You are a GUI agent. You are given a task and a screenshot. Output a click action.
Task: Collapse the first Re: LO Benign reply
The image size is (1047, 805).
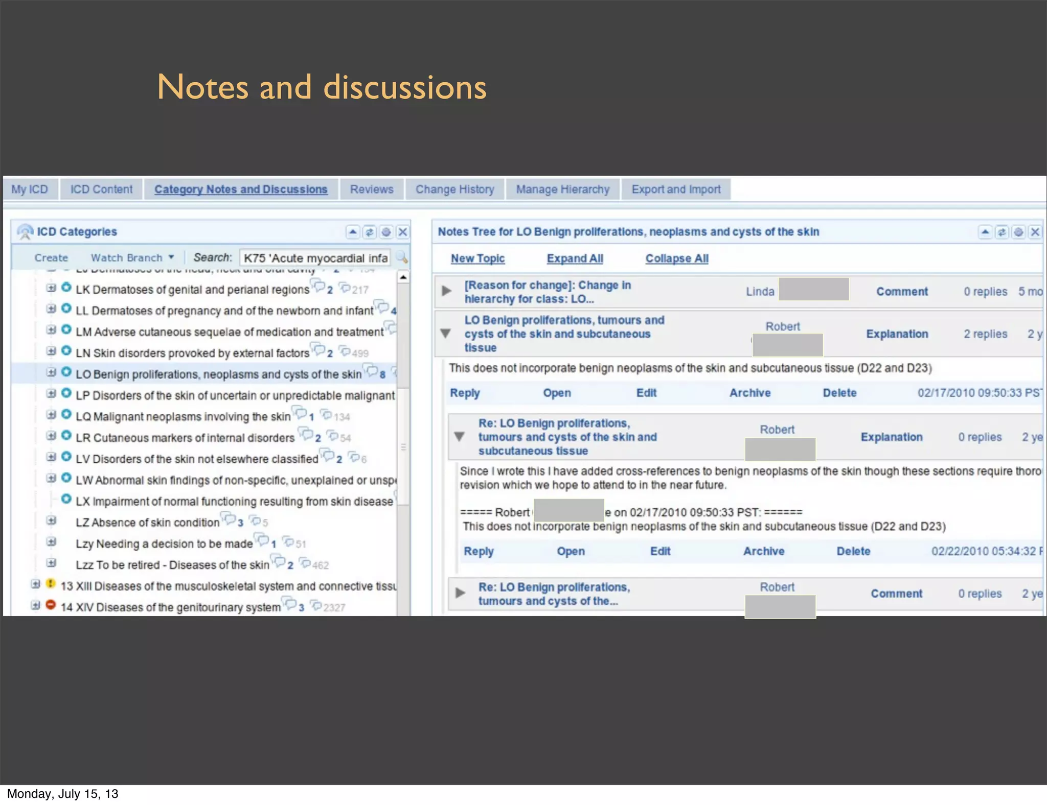pos(460,437)
